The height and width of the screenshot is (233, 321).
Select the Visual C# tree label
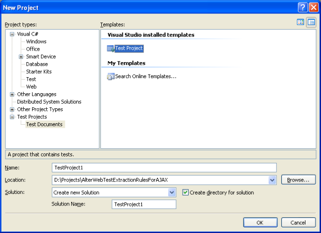pos(28,34)
